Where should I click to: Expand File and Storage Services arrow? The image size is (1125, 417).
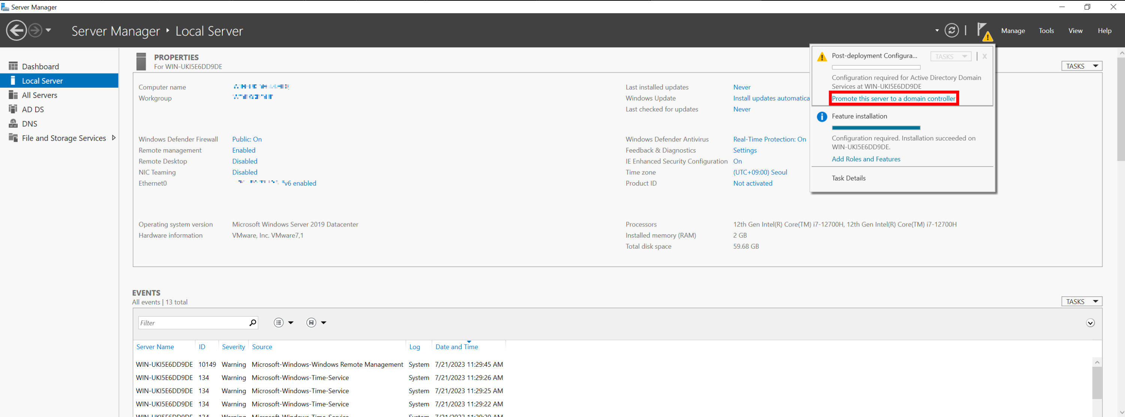(114, 138)
